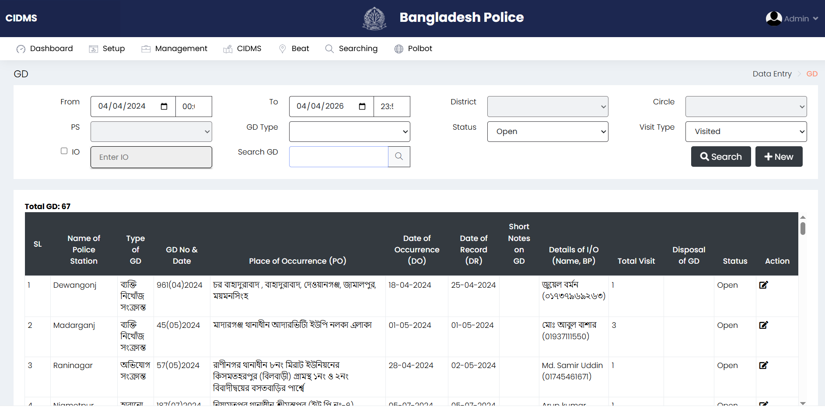Click the magnifier icon beside Search GD
The width and height of the screenshot is (825, 413).
(399, 157)
